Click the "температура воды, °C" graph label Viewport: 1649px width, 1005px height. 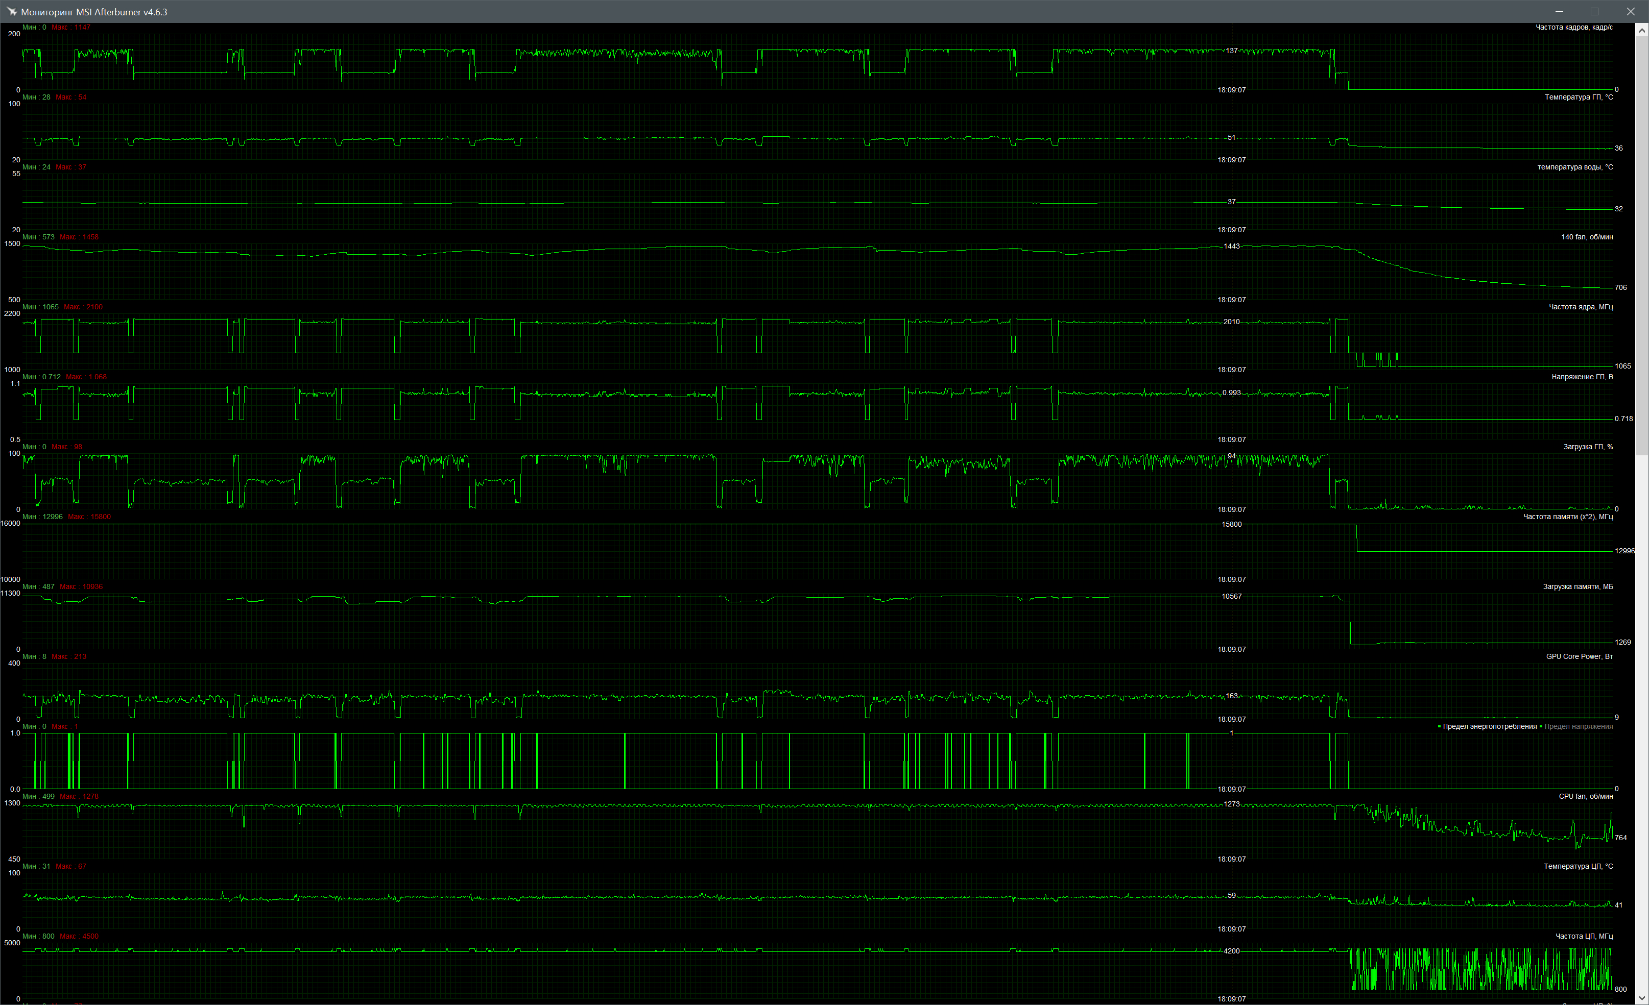[1575, 167]
